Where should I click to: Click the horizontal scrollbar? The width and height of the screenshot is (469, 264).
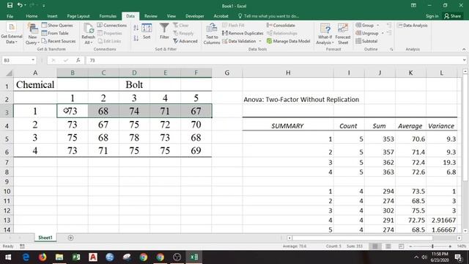pyautogui.click(x=362, y=238)
